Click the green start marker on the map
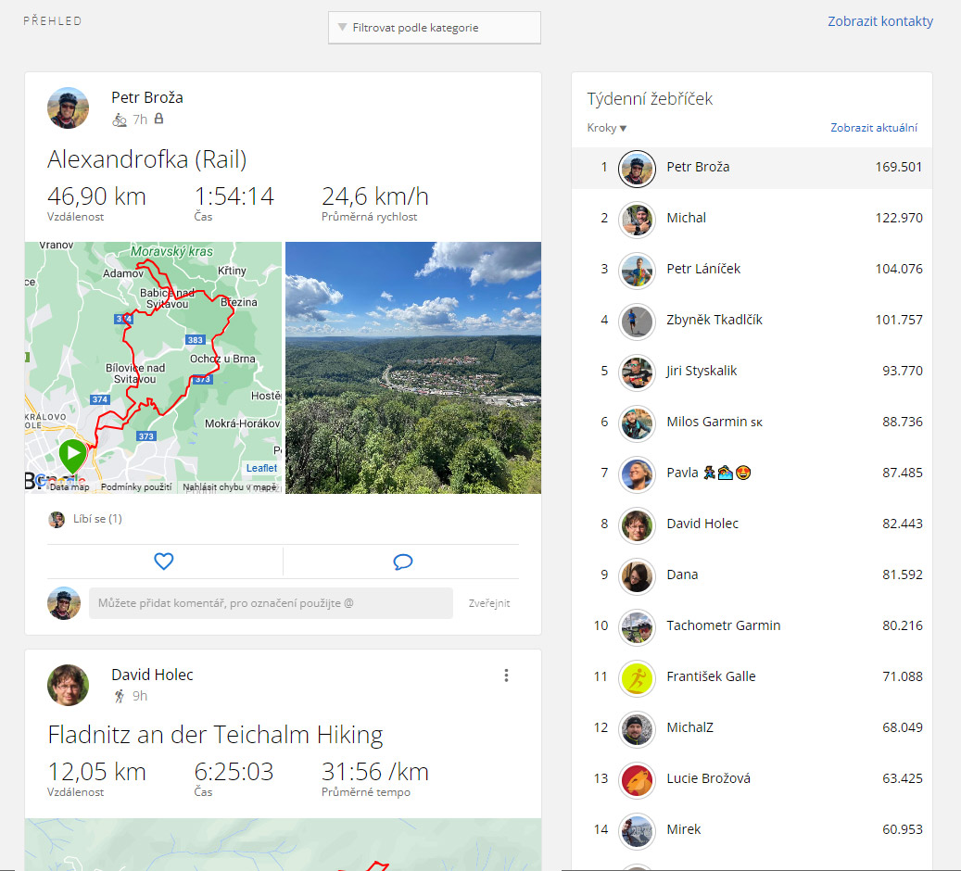Screen dimensions: 961x871 pyautogui.click(x=73, y=456)
